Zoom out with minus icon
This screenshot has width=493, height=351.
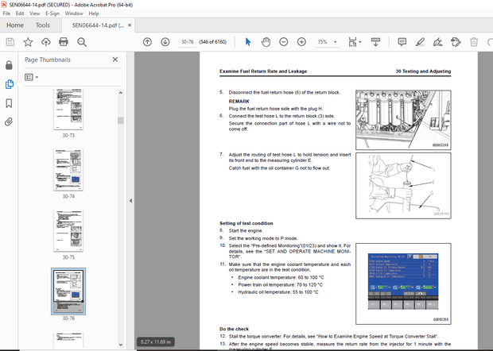click(x=282, y=42)
